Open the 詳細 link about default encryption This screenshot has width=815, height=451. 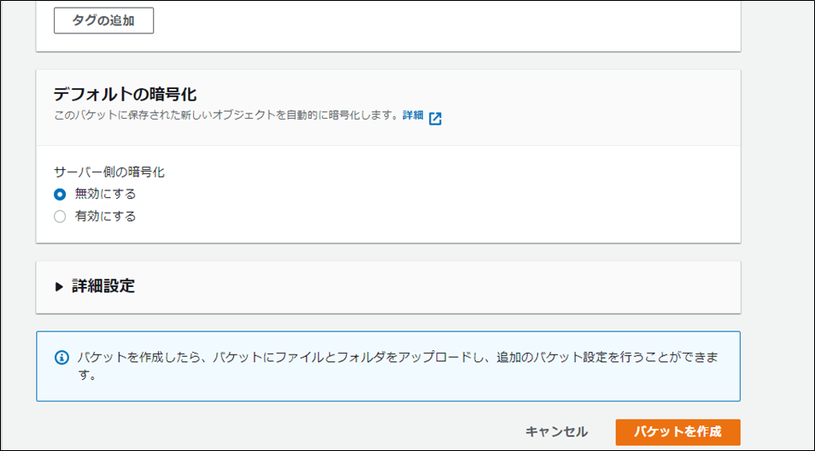click(x=413, y=115)
